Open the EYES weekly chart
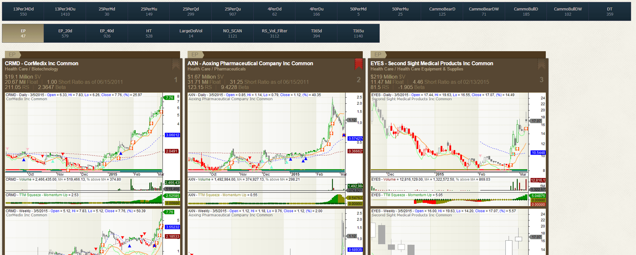The image size is (636, 255). coord(458,232)
